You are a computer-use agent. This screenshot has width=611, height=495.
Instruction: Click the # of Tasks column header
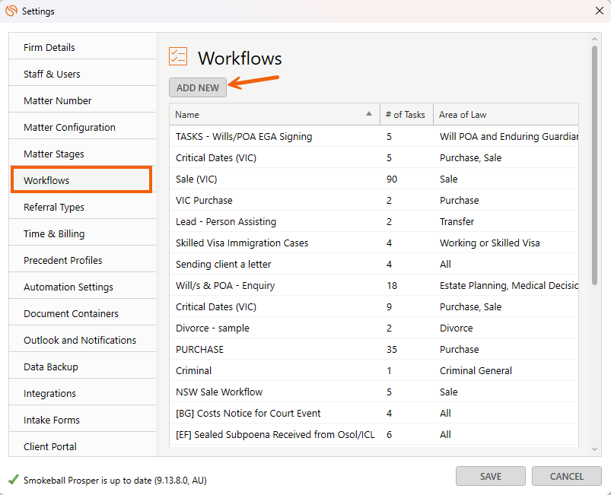tap(406, 115)
